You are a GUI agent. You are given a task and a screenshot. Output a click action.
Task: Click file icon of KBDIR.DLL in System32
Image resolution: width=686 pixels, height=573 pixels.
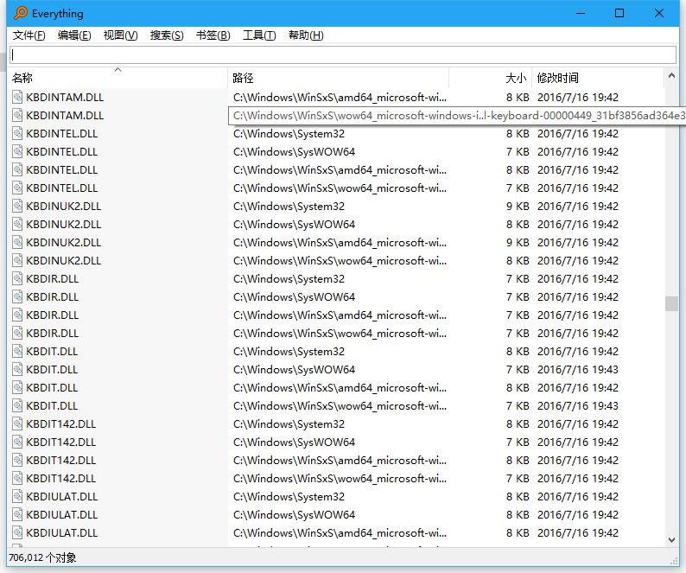[x=17, y=279]
